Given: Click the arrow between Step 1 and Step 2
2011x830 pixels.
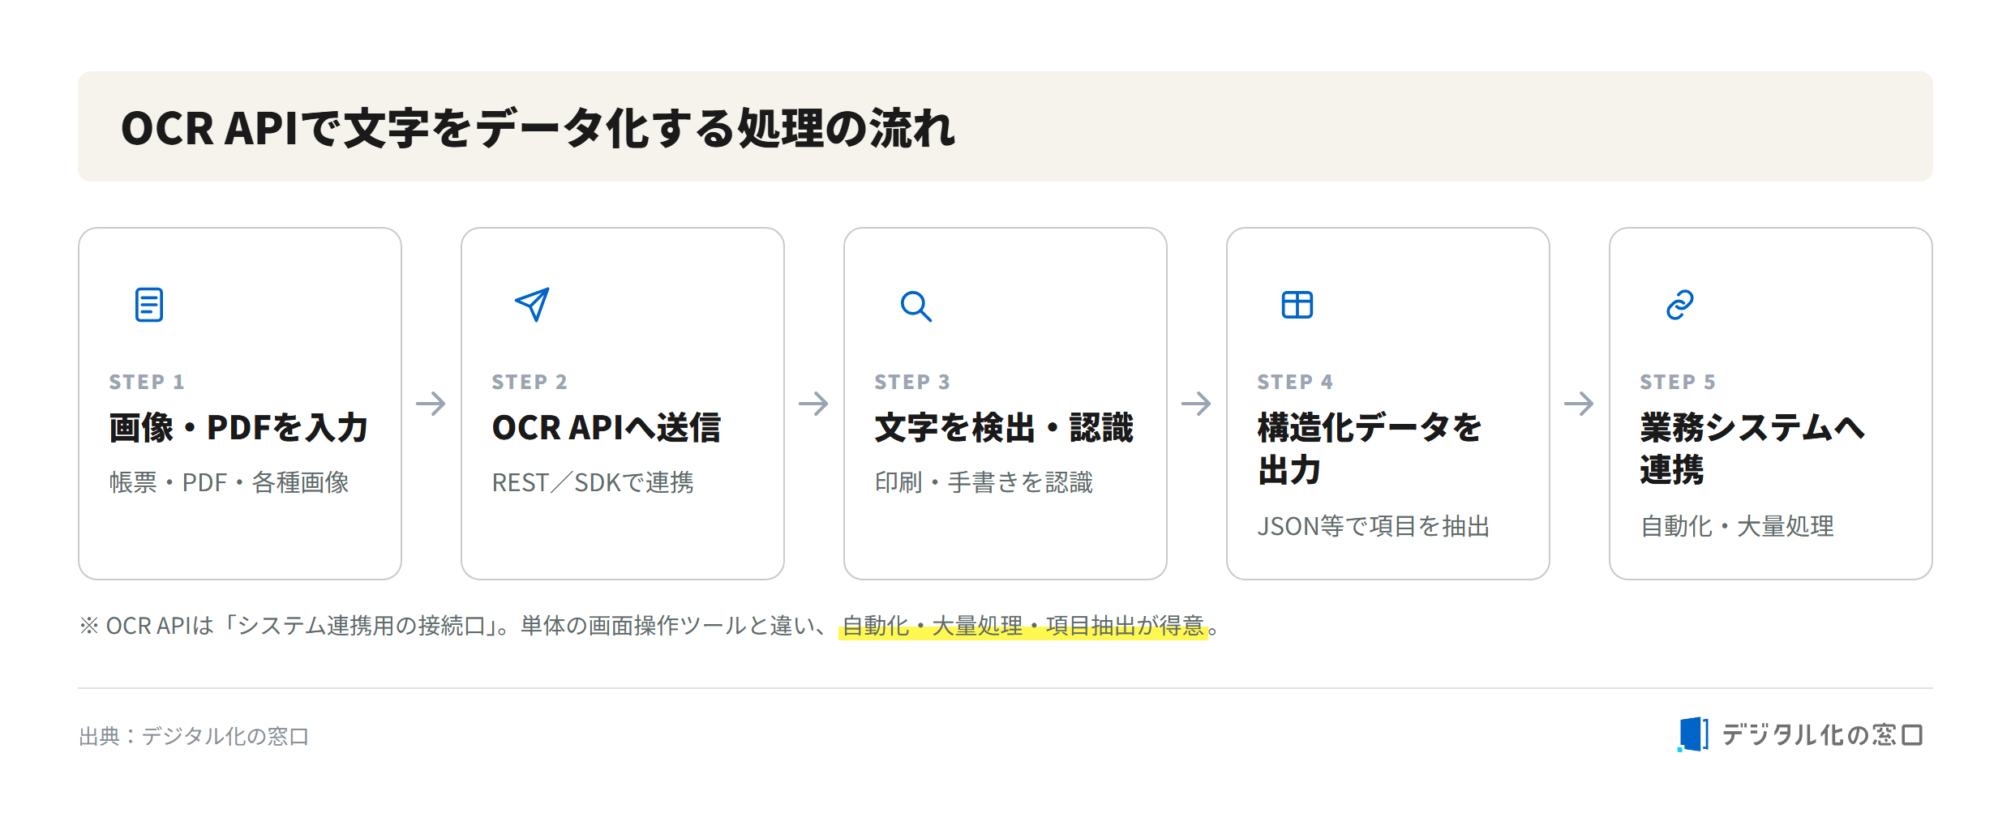Looking at the screenshot, I should point(431,404).
